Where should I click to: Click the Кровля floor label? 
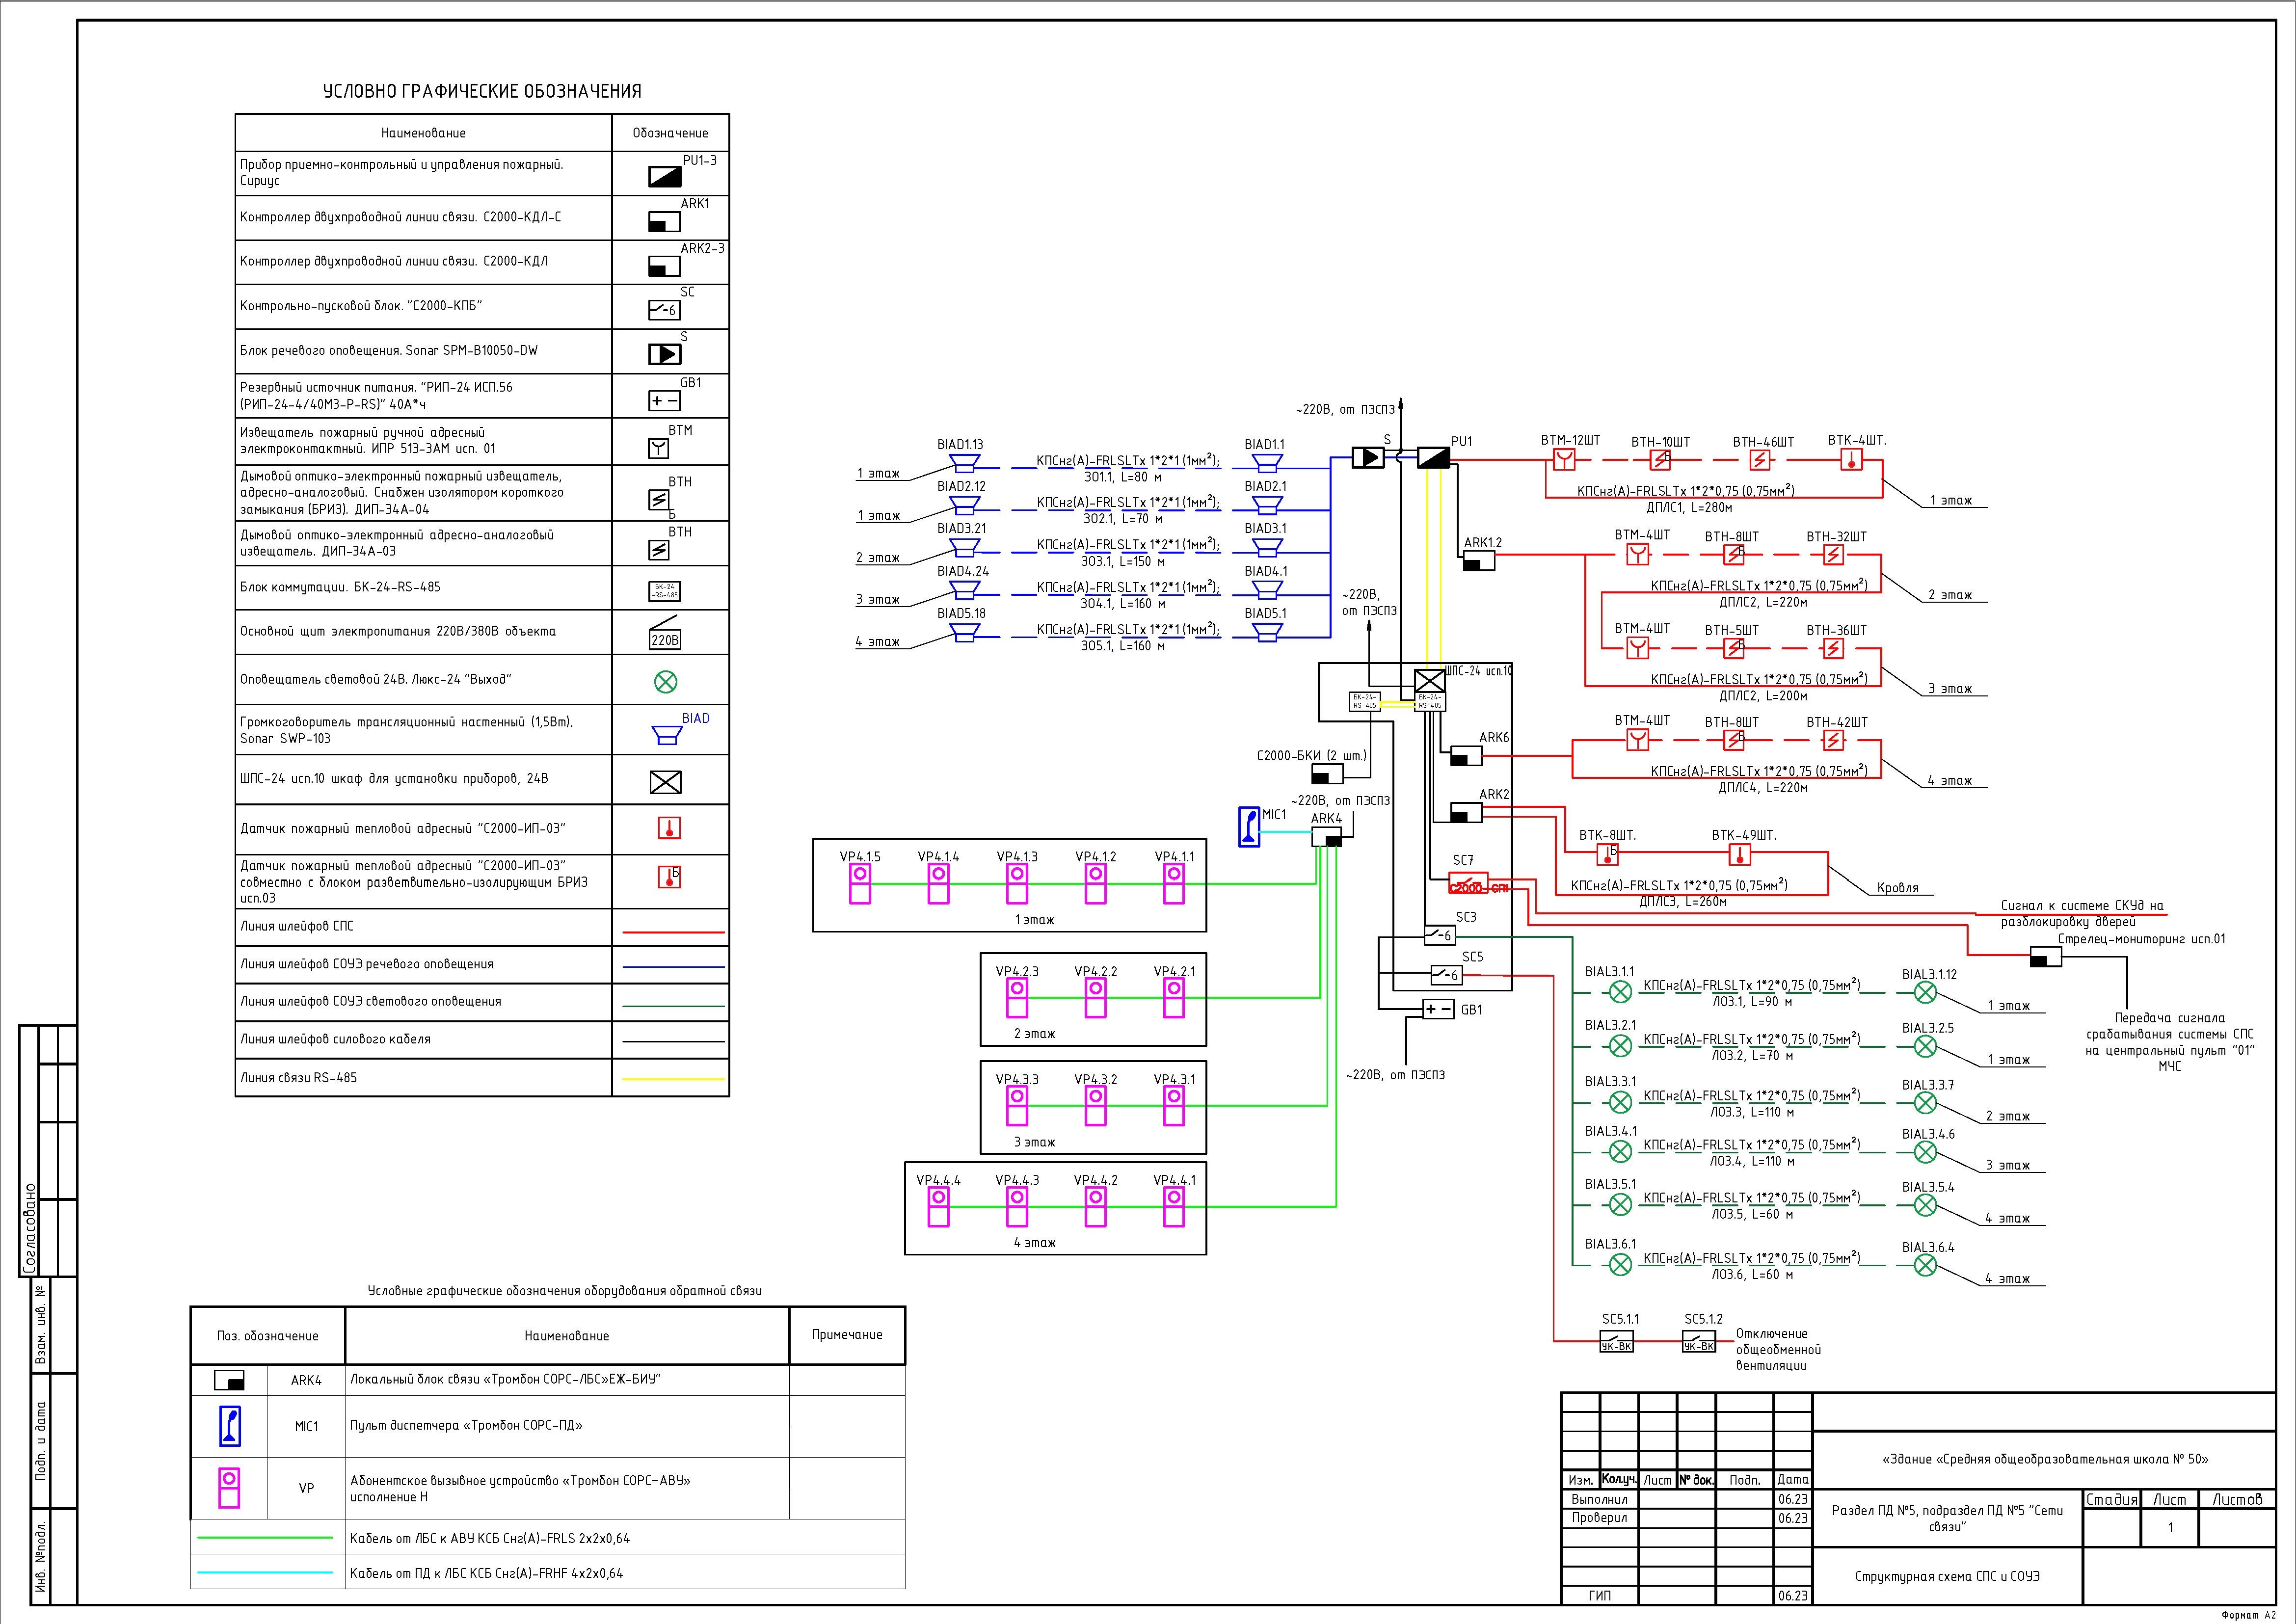(1898, 888)
